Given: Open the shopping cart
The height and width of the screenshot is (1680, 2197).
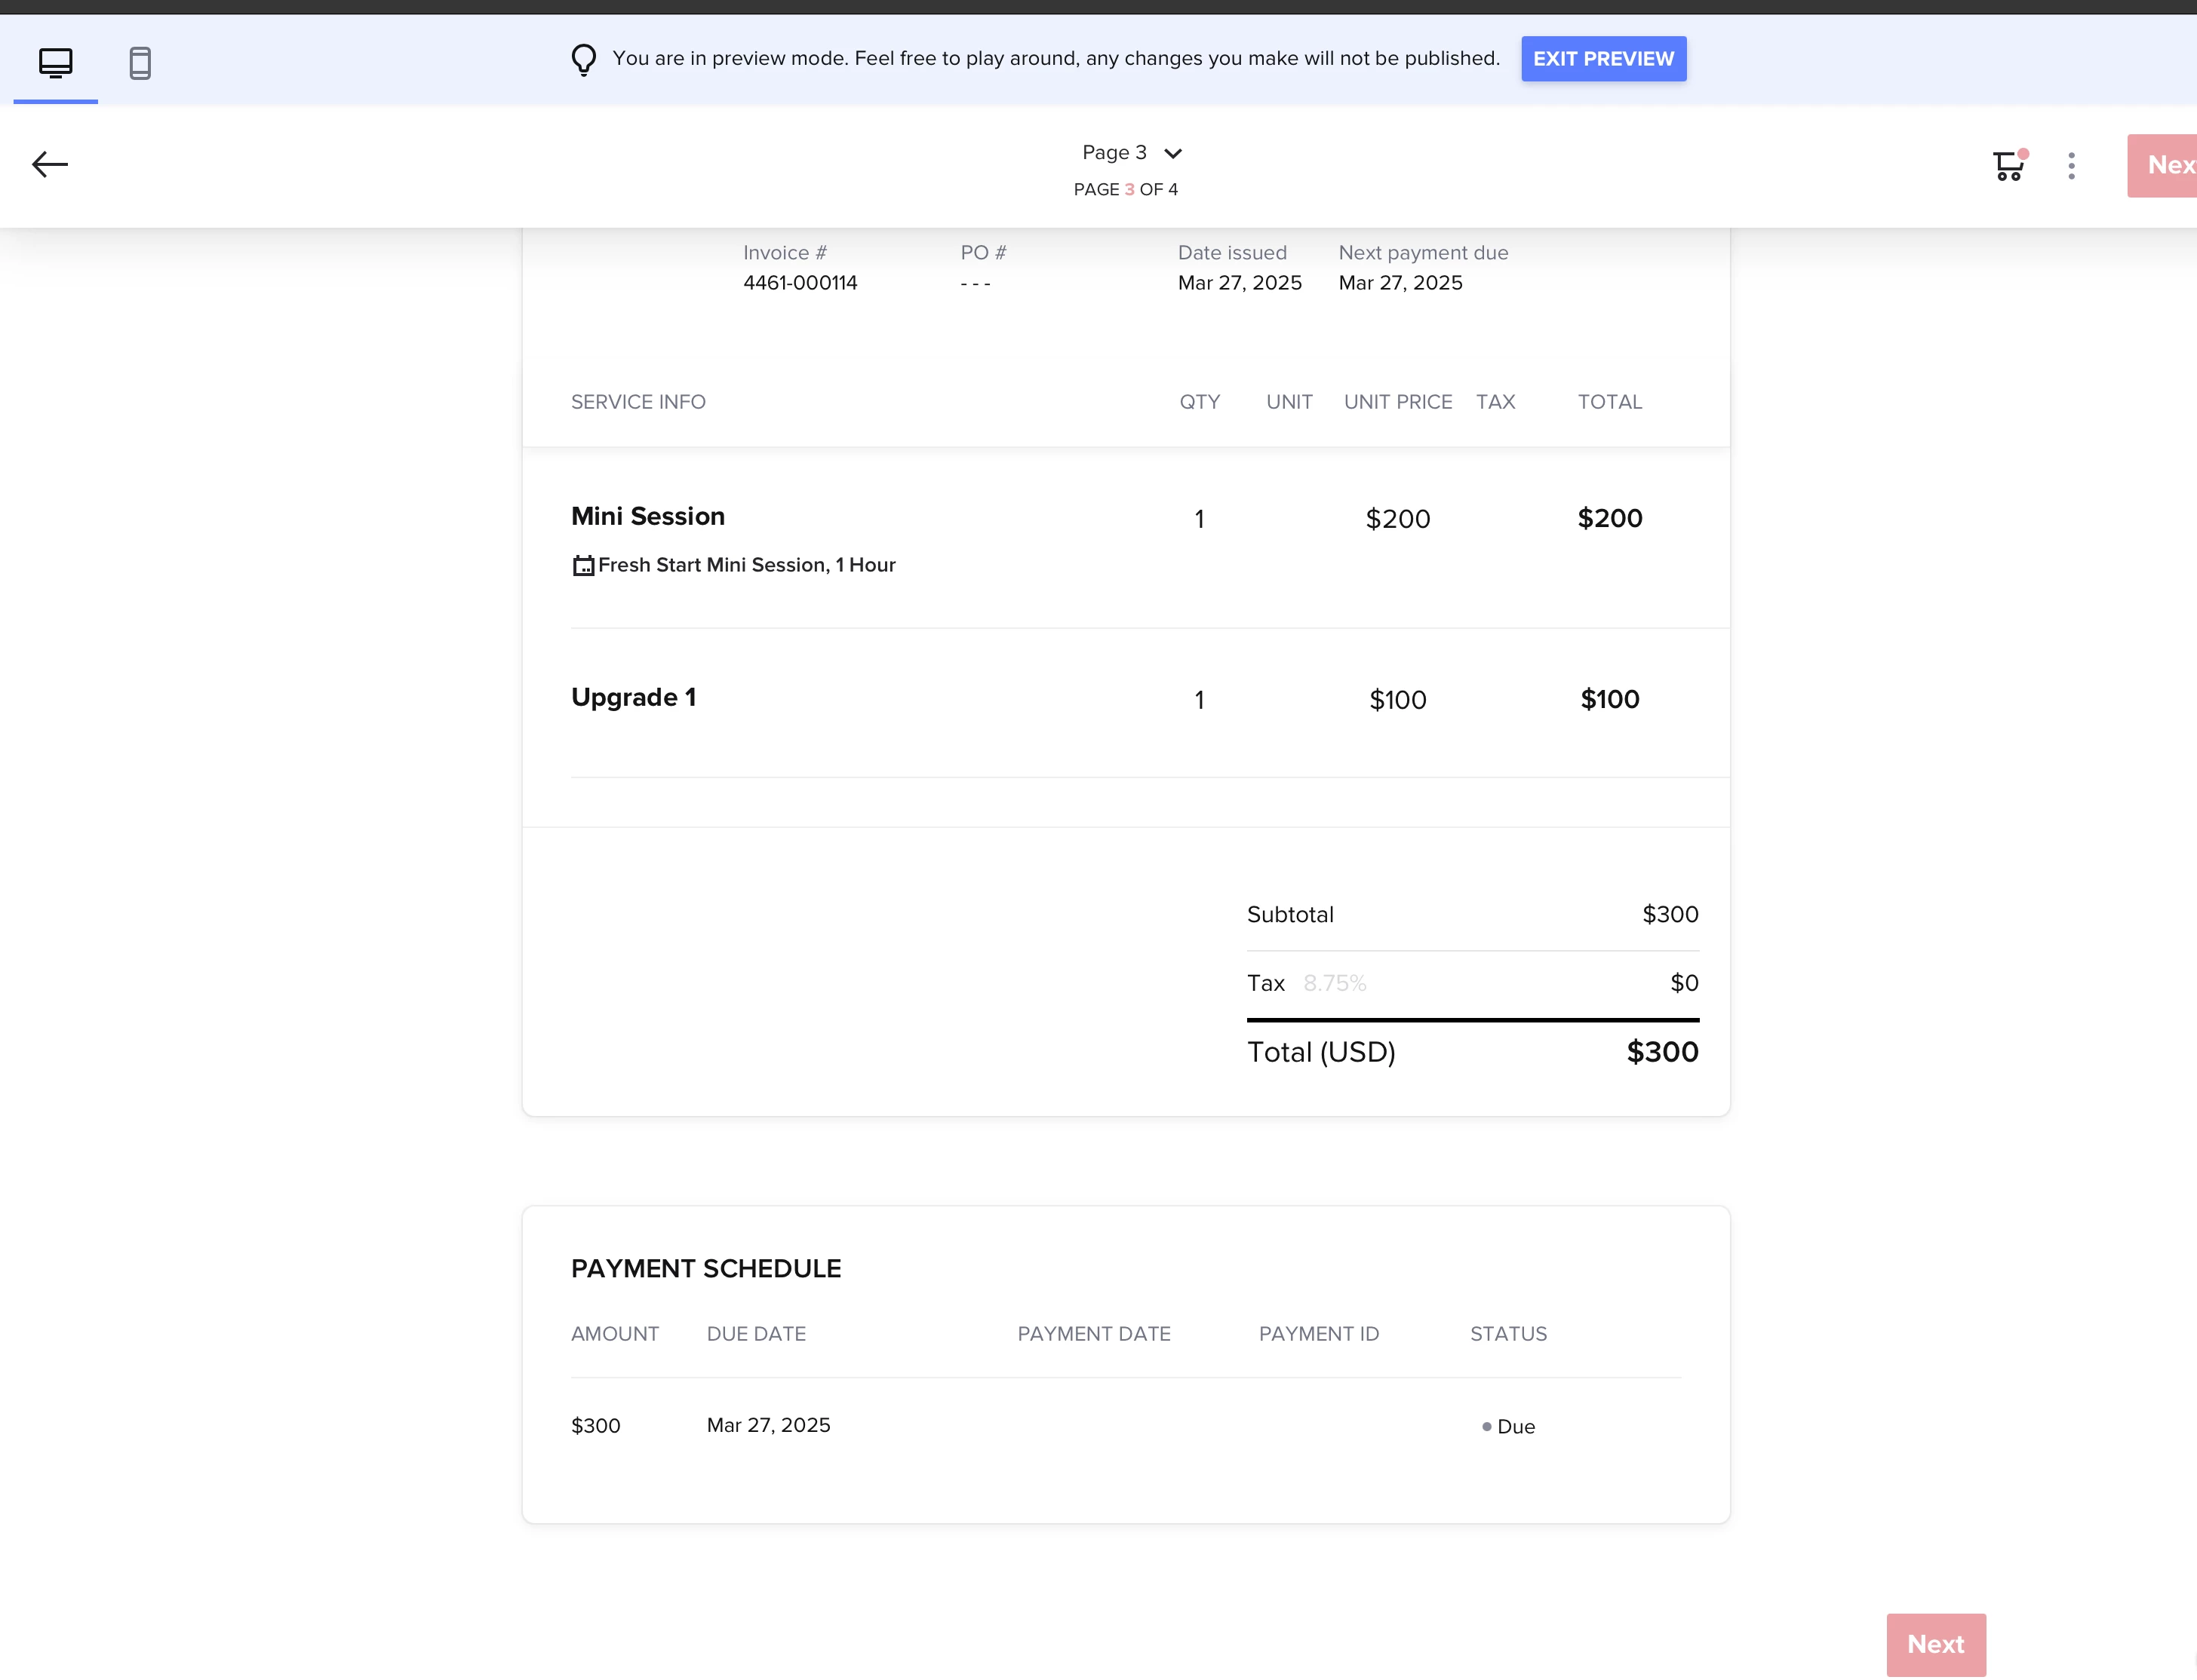Looking at the screenshot, I should point(2007,165).
